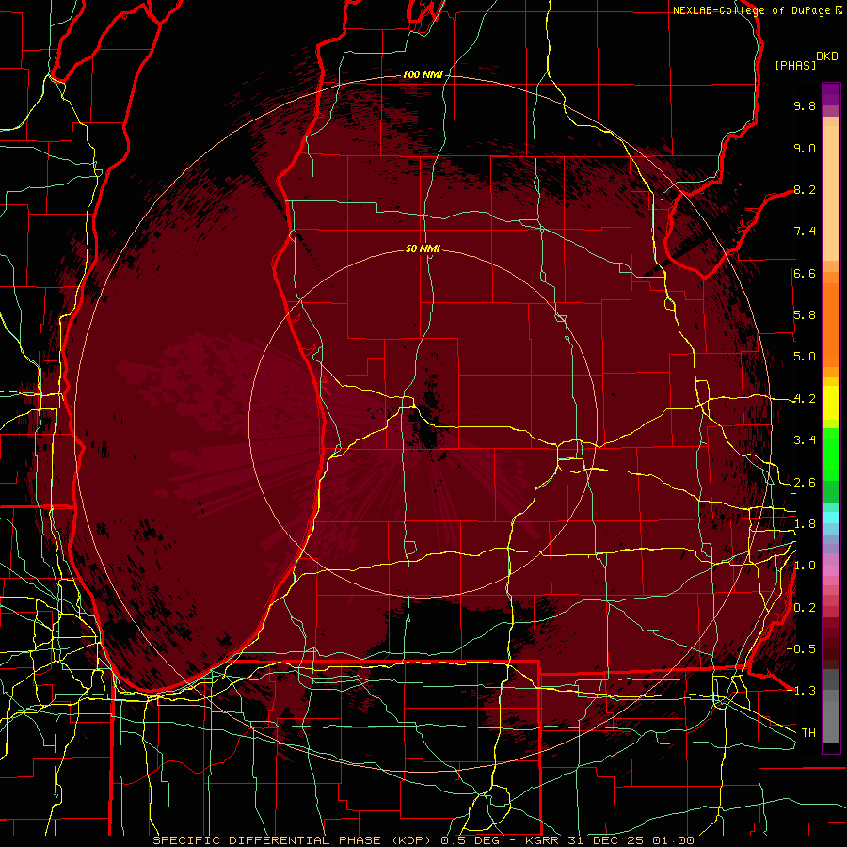
Task: Click the TH threshold label on the scale
Action: click(808, 732)
